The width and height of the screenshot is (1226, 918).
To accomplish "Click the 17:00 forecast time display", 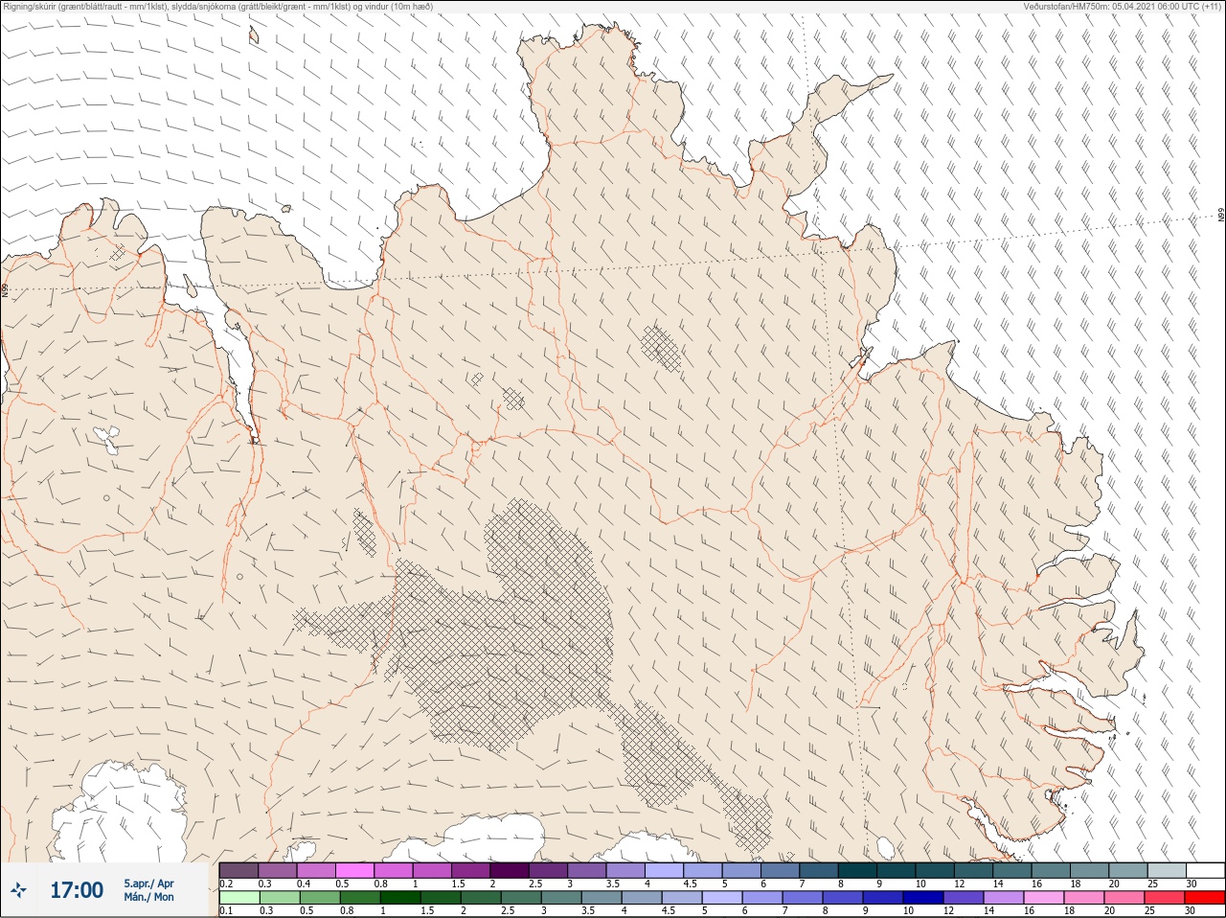I will [77, 890].
